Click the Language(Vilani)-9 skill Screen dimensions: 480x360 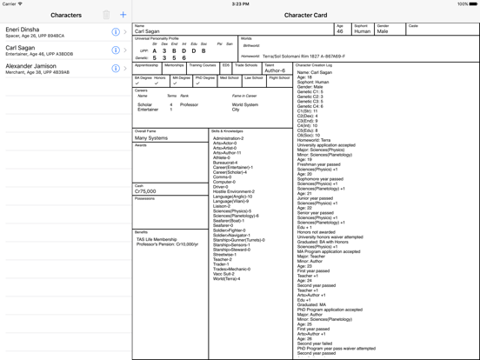tap(230, 202)
